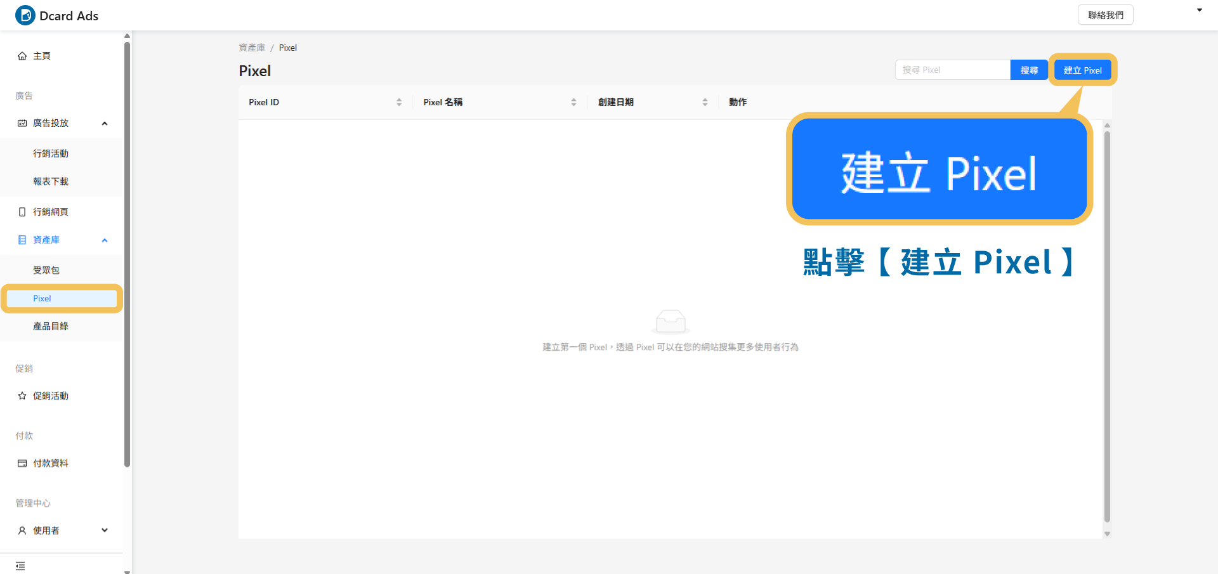Open the account dropdown at top right
The width and height of the screenshot is (1218, 574).
[1199, 10]
